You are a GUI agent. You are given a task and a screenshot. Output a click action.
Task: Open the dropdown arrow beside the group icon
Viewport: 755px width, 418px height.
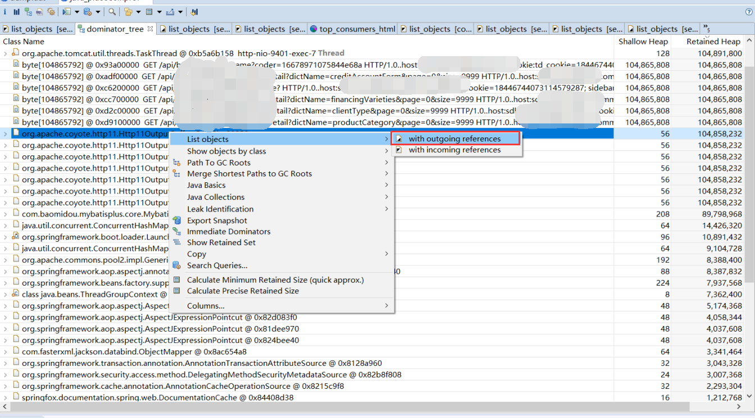(x=138, y=12)
